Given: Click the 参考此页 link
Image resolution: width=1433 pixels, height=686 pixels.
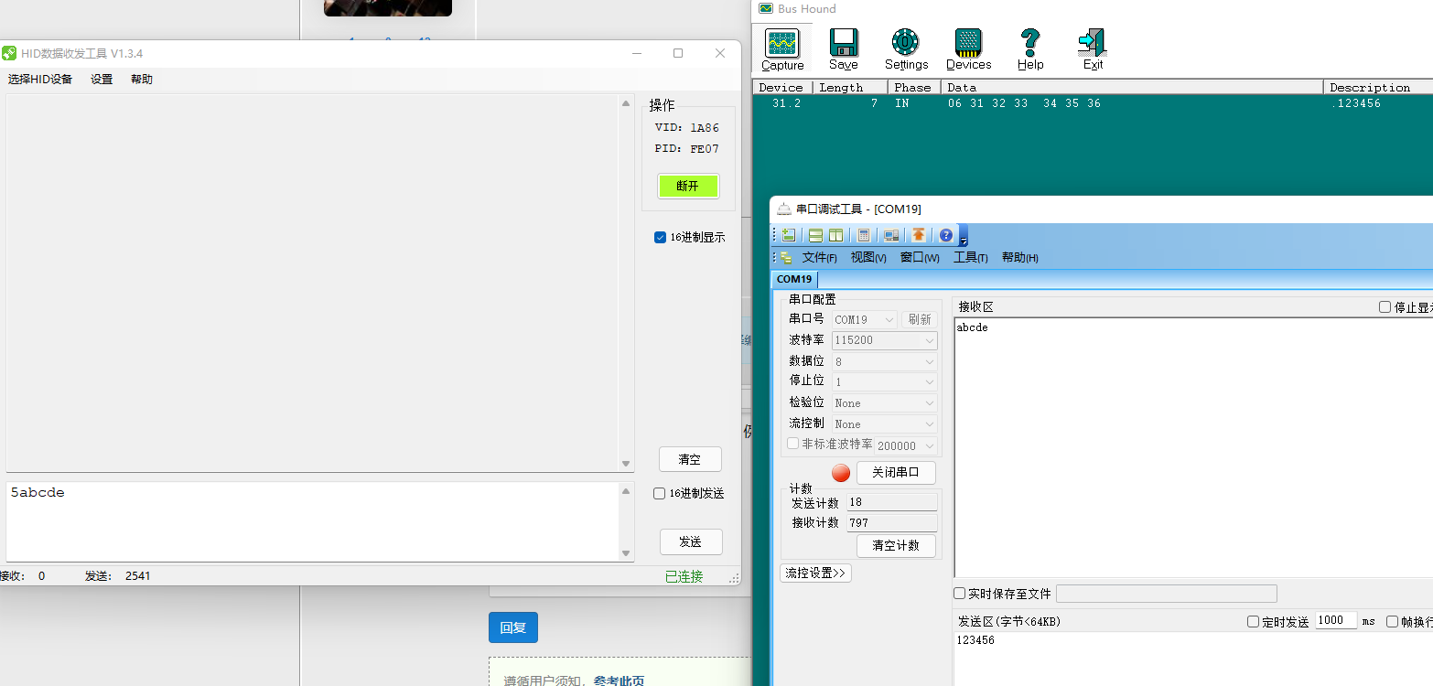Looking at the screenshot, I should (619, 681).
